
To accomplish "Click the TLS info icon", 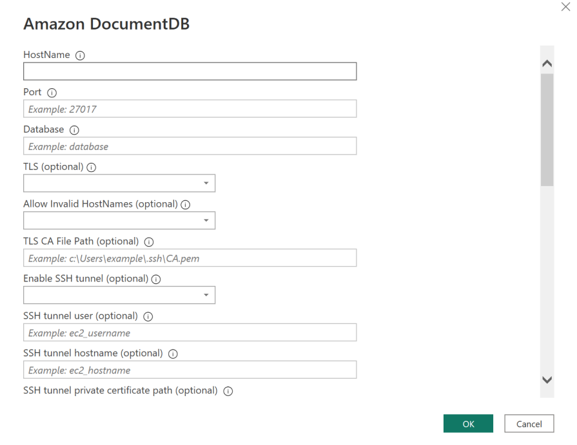I will pyautogui.click(x=91, y=167).
